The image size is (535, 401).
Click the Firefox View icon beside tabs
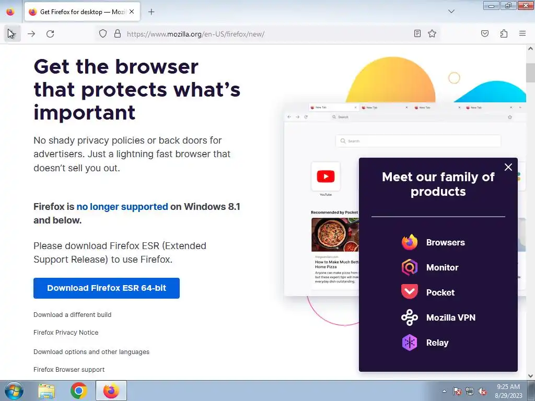pos(10,12)
